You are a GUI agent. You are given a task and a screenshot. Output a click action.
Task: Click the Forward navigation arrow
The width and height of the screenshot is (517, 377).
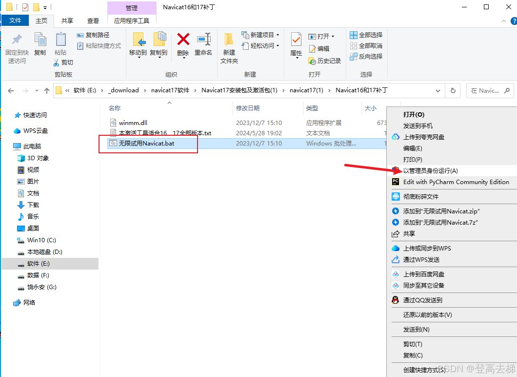pyautogui.click(x=25, y=90)
